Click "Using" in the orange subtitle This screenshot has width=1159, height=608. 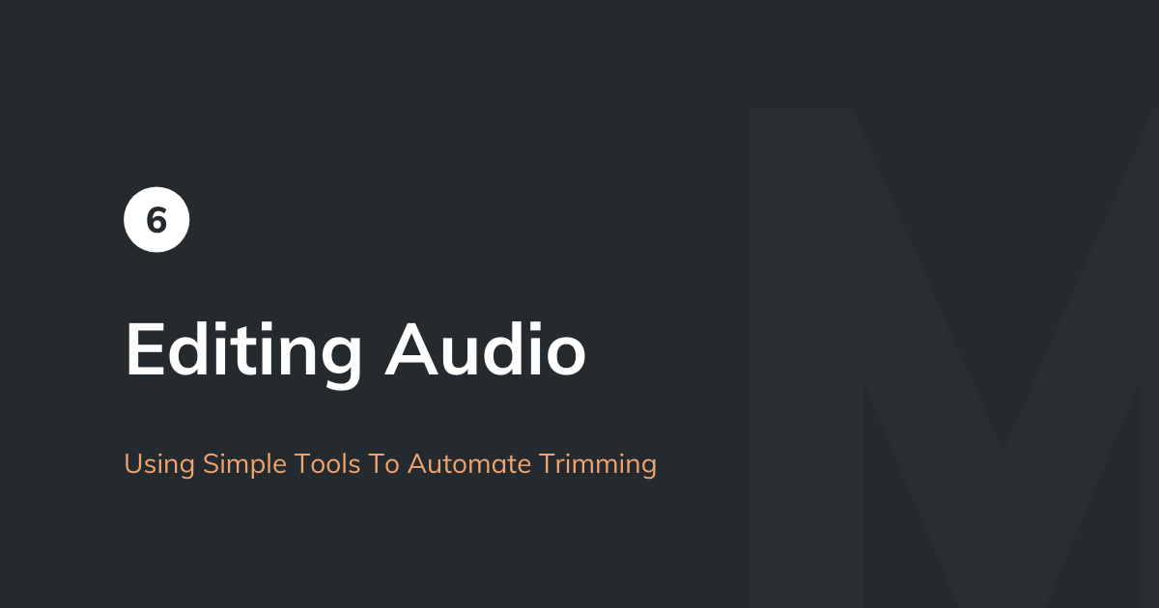point(159,465)
